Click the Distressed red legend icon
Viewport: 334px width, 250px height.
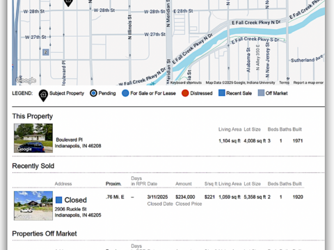[x=185, y=93]
